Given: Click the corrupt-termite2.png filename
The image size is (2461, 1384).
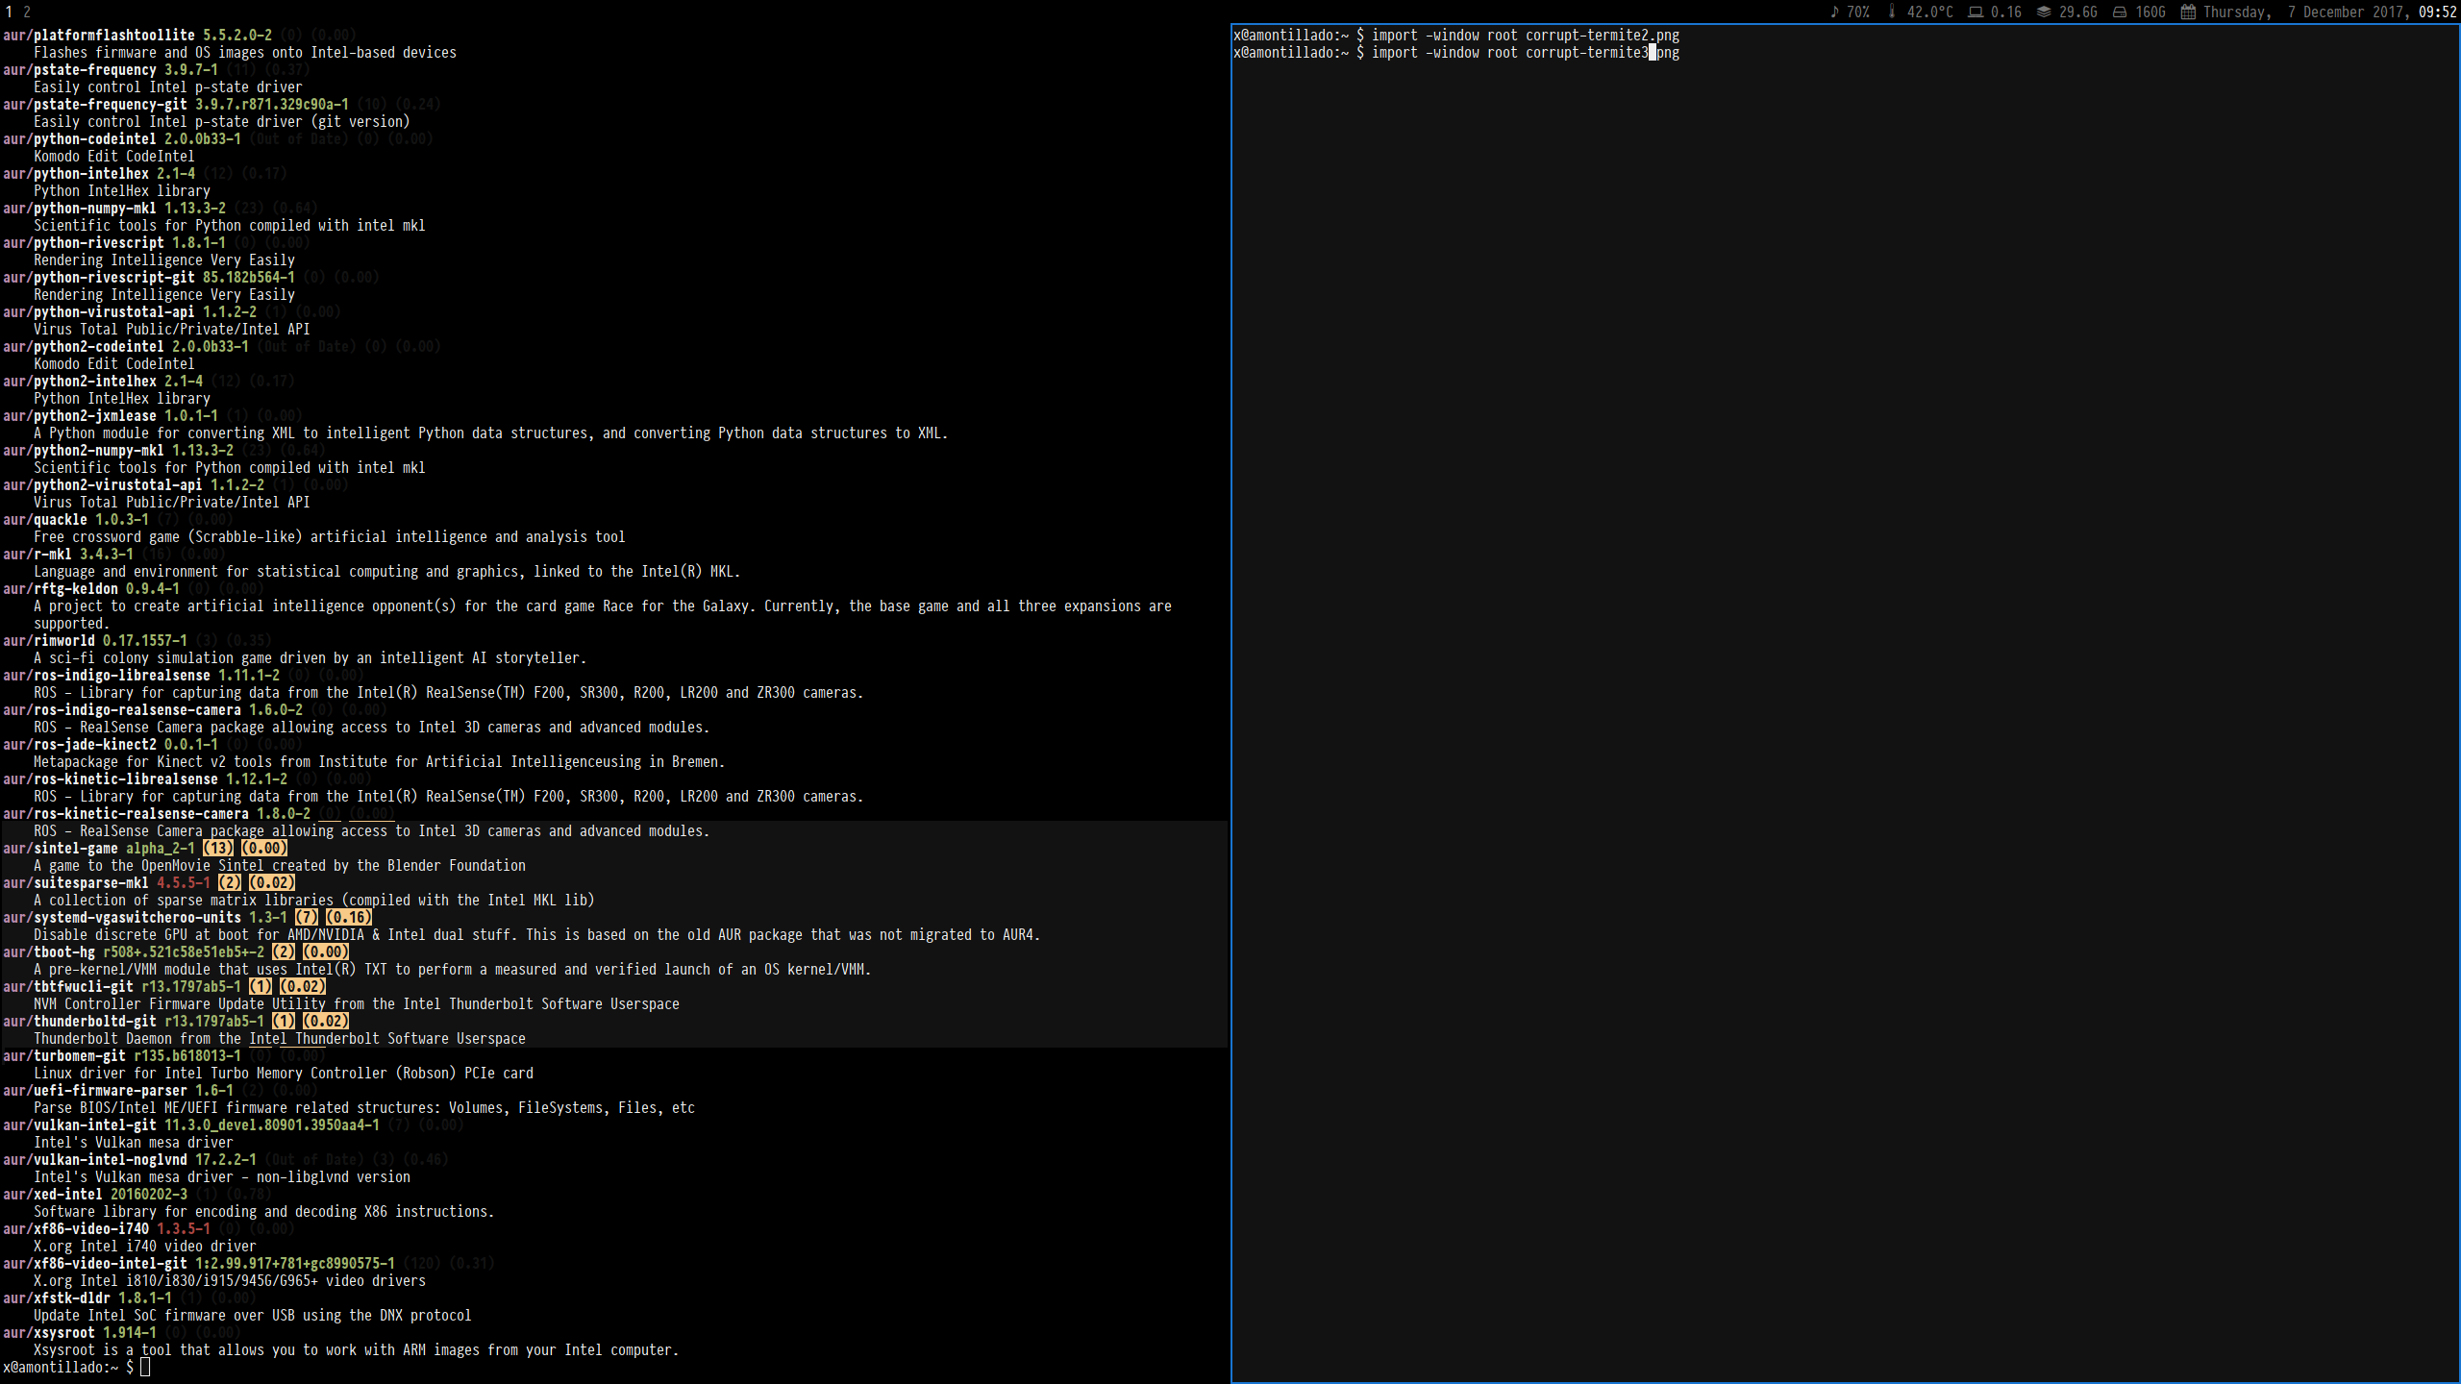Looking at the screenshot, I should 1602,36.
